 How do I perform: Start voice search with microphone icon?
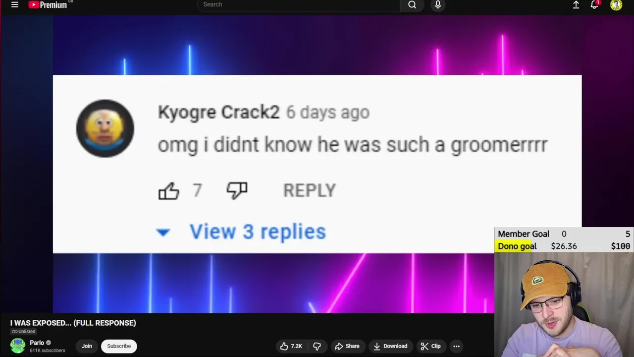click(x=438, y=5)
